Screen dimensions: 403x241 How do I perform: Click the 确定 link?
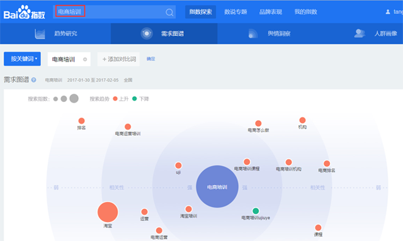coord(150,59)
